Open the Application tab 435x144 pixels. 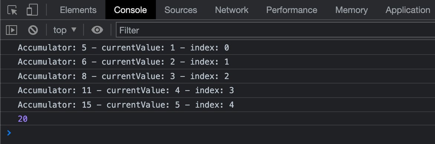tap(408, 10)
